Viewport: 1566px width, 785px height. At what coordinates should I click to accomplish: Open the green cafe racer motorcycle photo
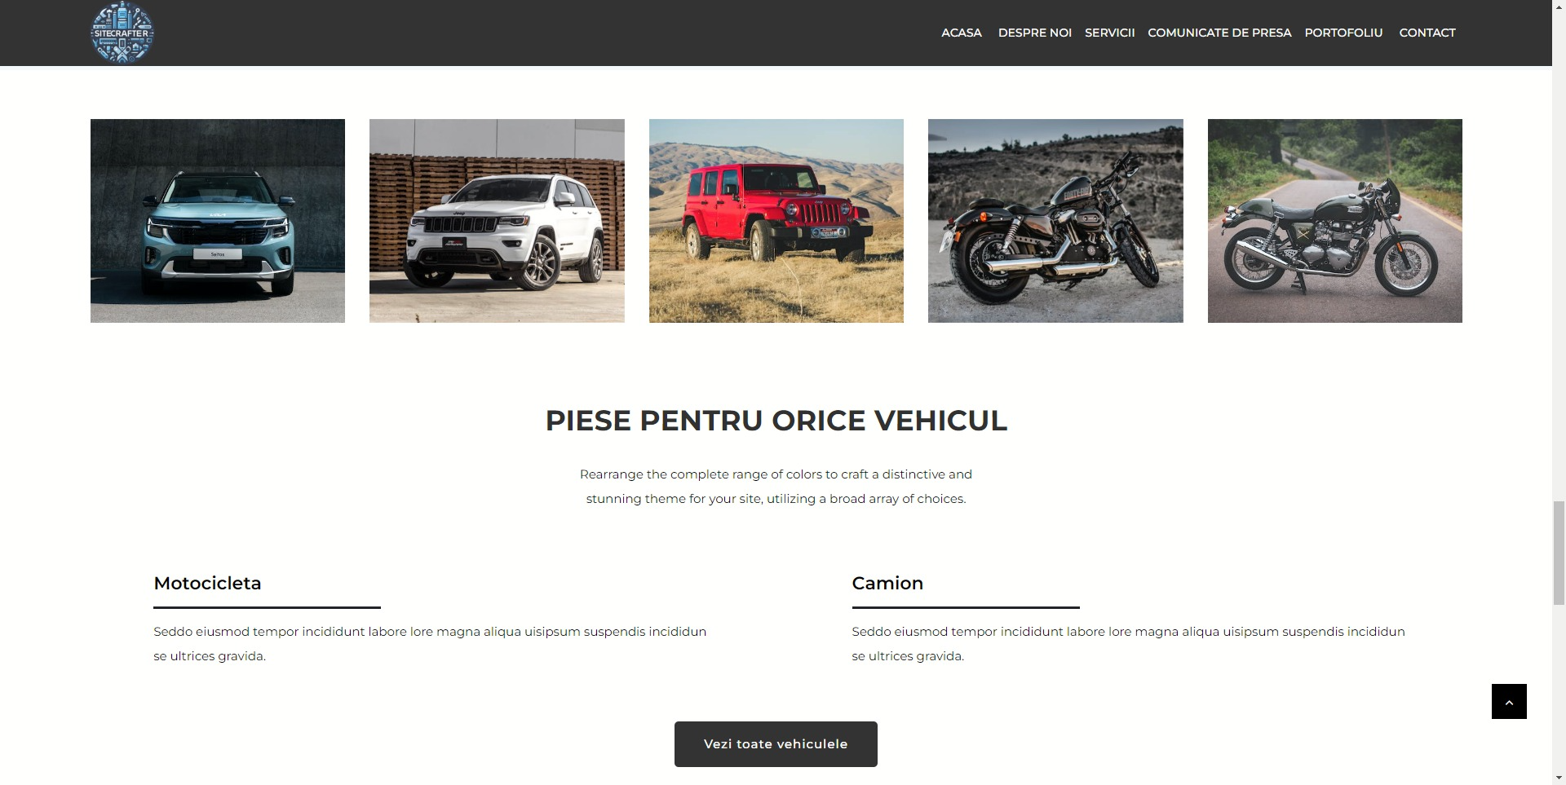tap(1335, 221)
